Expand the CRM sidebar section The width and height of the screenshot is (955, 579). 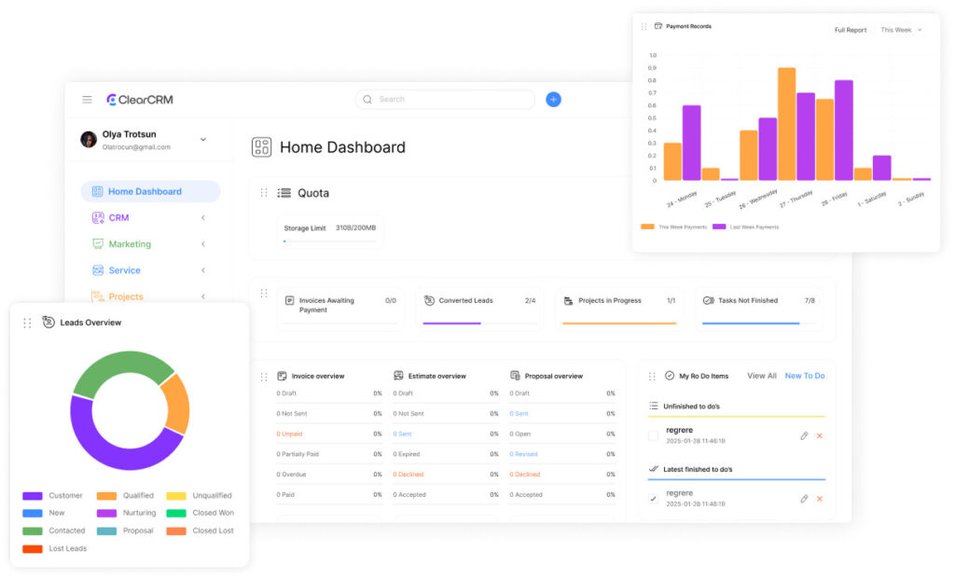coord(201,217)
